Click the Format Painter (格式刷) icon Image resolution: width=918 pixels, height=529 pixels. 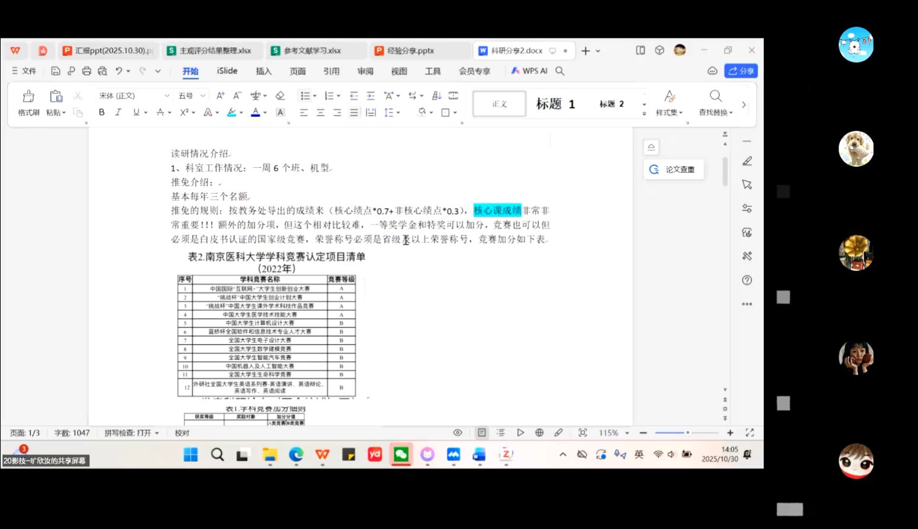click(x=28, y=103)
